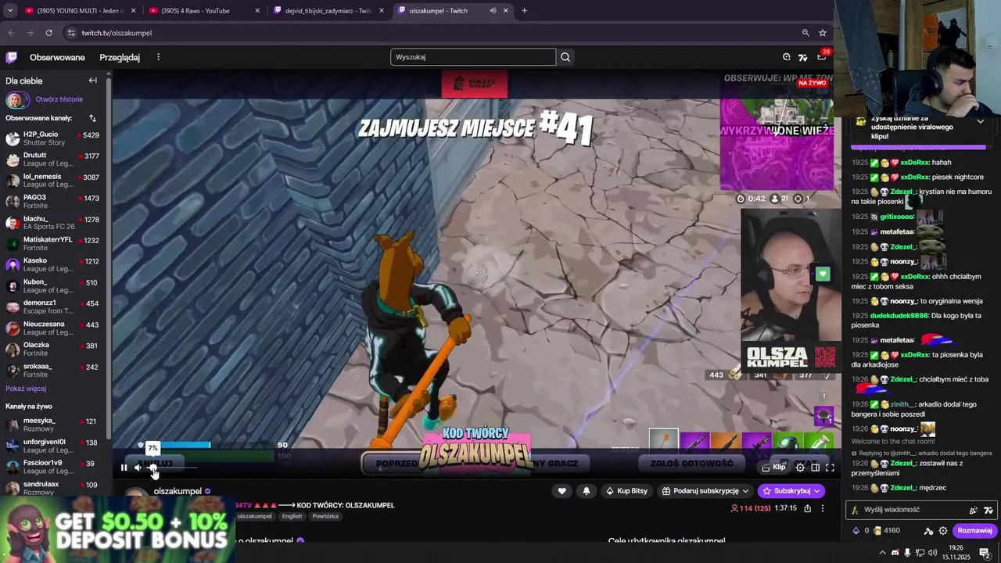Open the emote picker in chat input

click(974, 510)
